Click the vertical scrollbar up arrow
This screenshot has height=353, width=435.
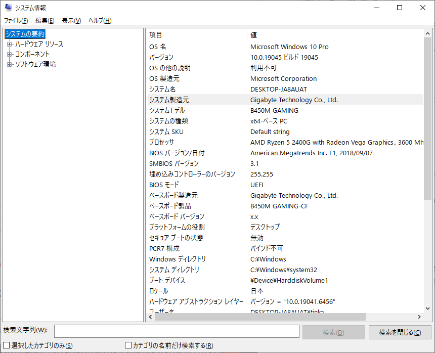tap(427, 33)
